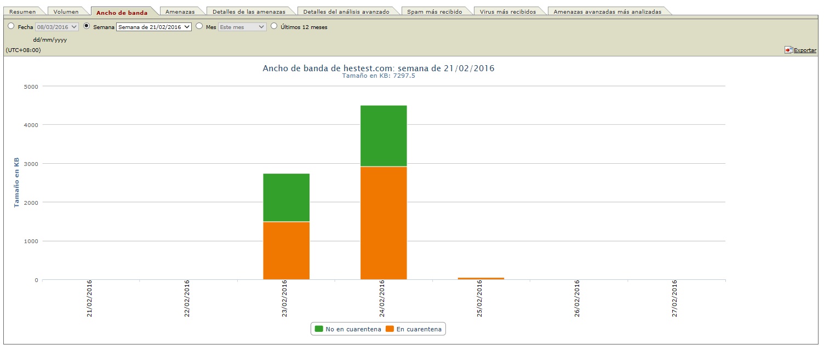Click the orange bar segment for 23/02/2016
The image size is (824, 356).
[x=286, y=250]
